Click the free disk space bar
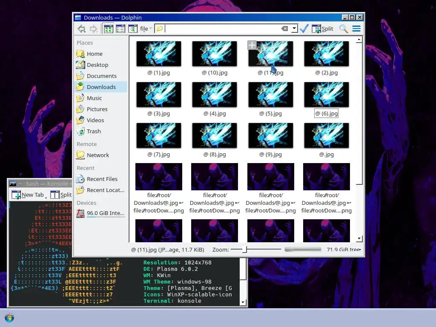This screenshot has height=327, width=436. click(303, 250)
